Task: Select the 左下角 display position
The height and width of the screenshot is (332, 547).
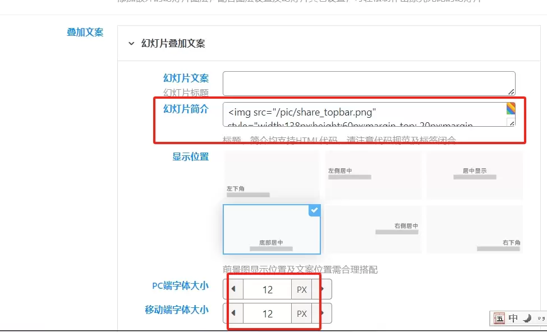Action: (x=271, y=174)
